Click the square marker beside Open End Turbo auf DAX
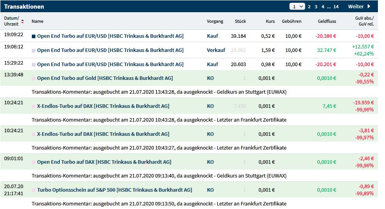The image size is (385, 209). click(x=33, y=162)
